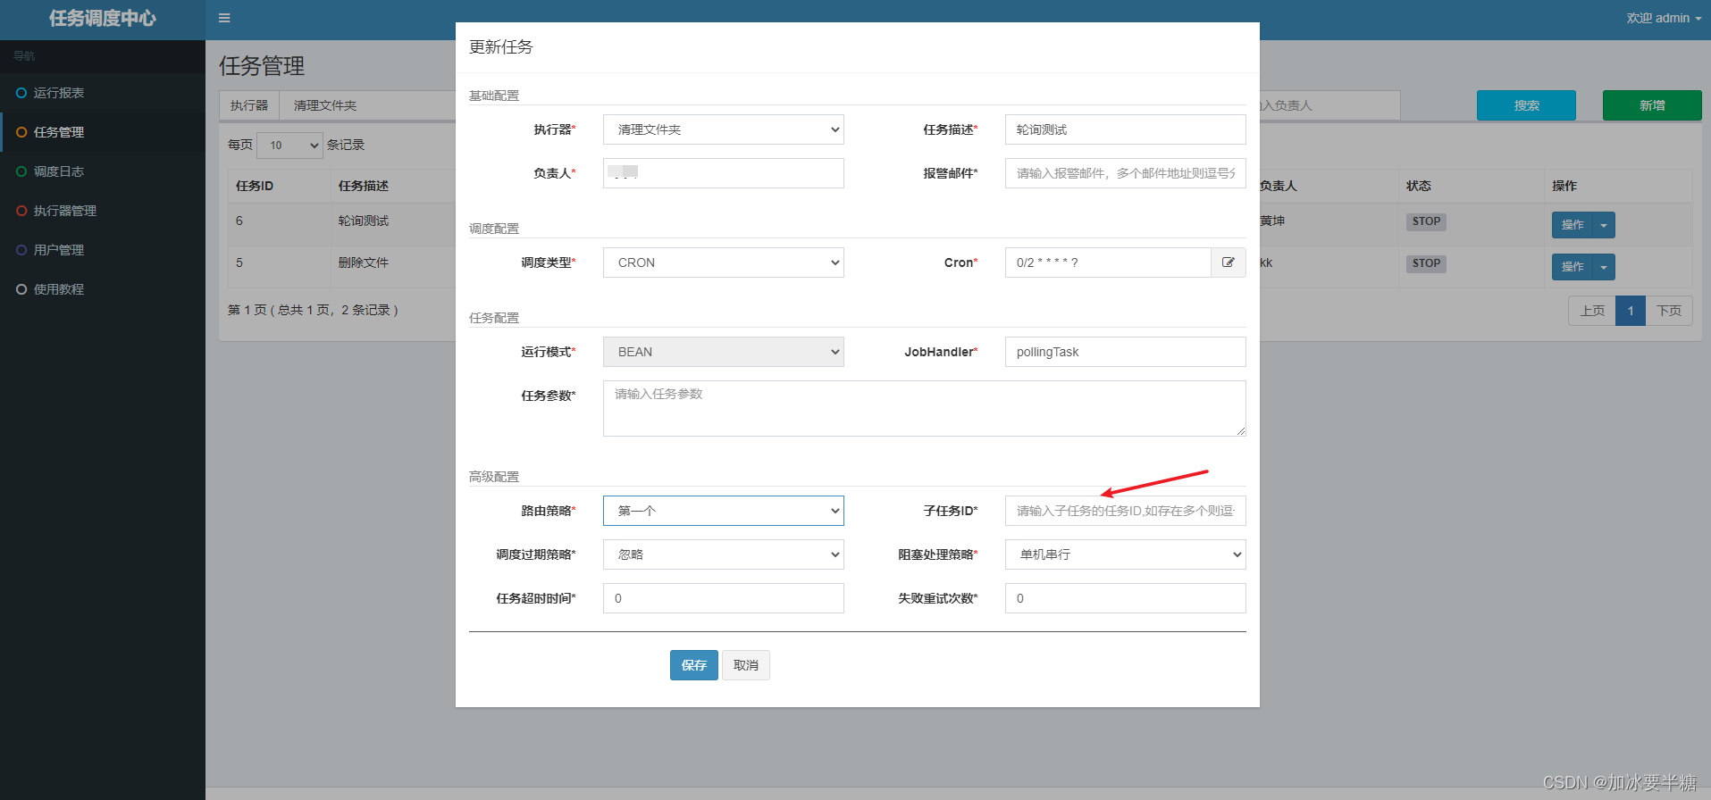Click the Cron expression text field
Screen dimensions: 1711x800
coord(1108,262)
